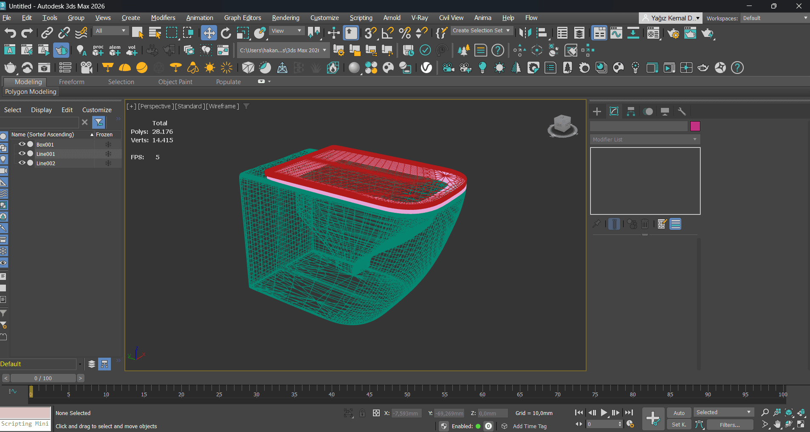810x432 pixels.
Task: Click the pink object color swatch
Action: click(695, 126)
